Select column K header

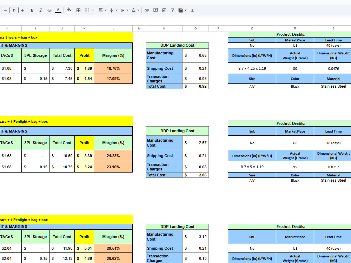click(84, 28)
